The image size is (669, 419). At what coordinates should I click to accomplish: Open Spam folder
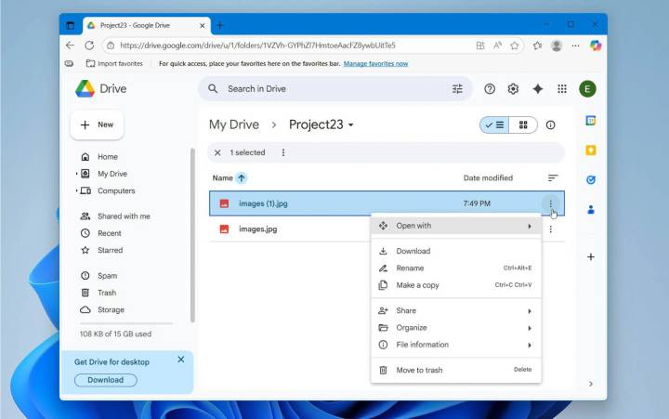107,276
